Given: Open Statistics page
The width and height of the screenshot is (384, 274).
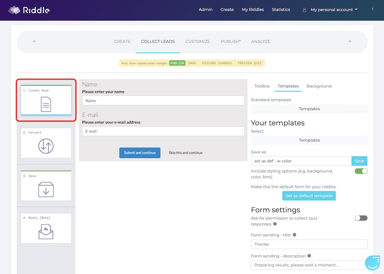Looking at the screenshot, I should 281,10.
